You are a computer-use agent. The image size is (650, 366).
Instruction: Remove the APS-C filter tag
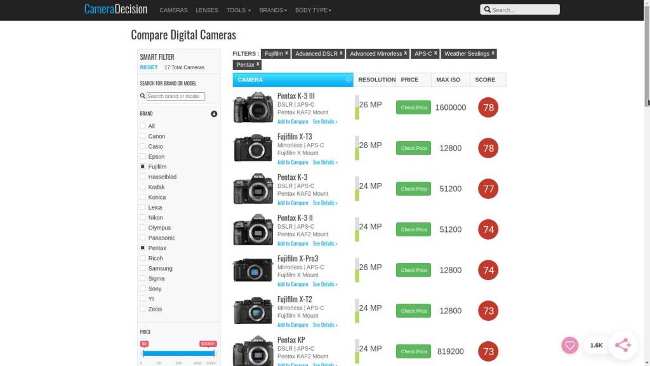point(435,53)
